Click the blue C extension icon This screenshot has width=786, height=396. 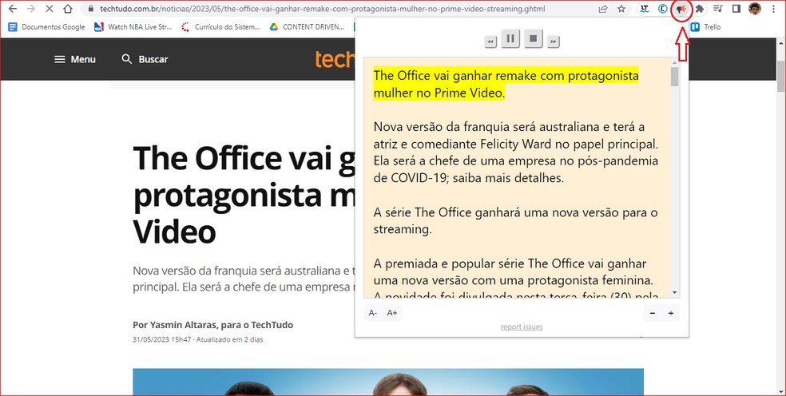662,9
